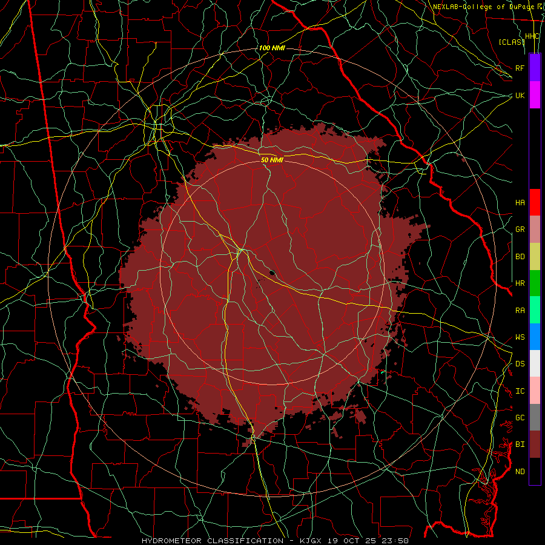Click the BD legend label
The width and height of the screenshot is (545, 545).
(x=520, y=257)
